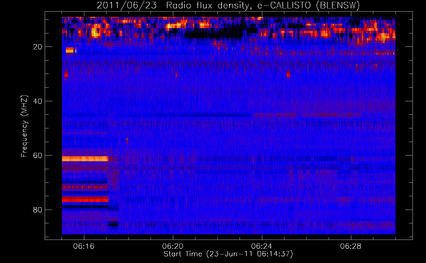Click the bright orange band near 61 MHz
This screenshot has height=263, width=426.
pos(85,159)
